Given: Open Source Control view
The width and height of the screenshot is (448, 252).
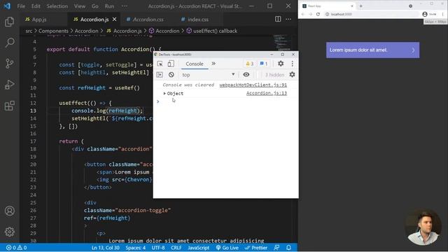Looking at the screenshot, I should point(9,64).
